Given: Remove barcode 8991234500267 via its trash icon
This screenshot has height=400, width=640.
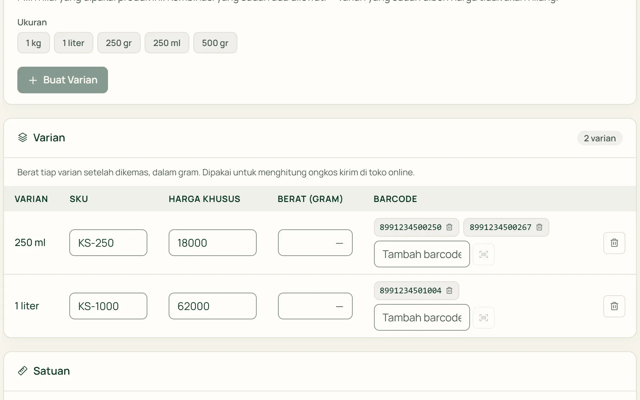Looking at the screenshot, I should click(539, 227).
